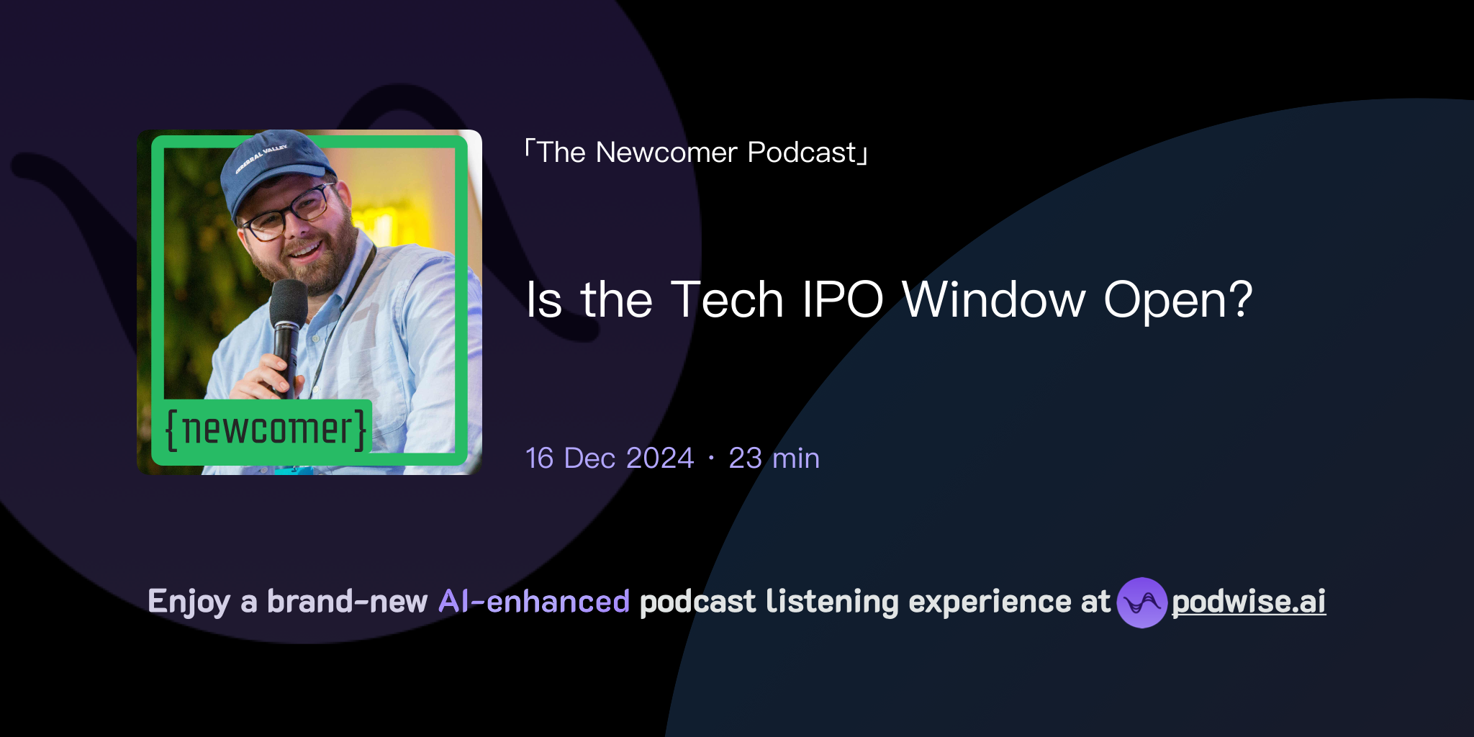Select The Newcomer Podcast show name

[x=693, y=153]
